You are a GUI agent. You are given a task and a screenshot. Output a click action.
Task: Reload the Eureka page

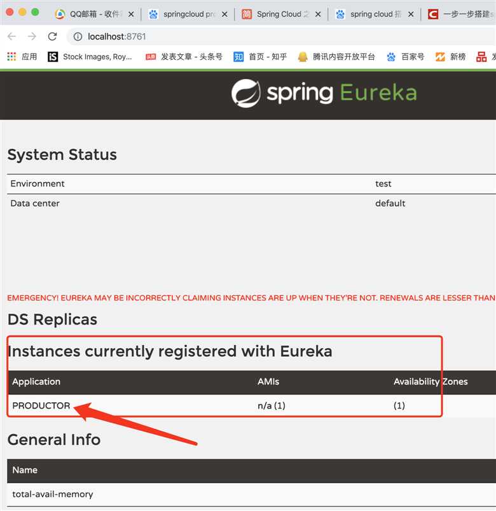[53, 36]
